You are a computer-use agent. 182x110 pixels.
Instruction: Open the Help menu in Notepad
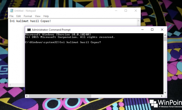coord(46,16)
